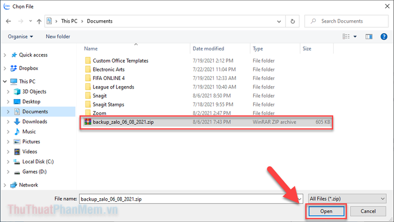Close the Chọn File dialog
This screenshot has width=394, height=222.
click(387, 6)
